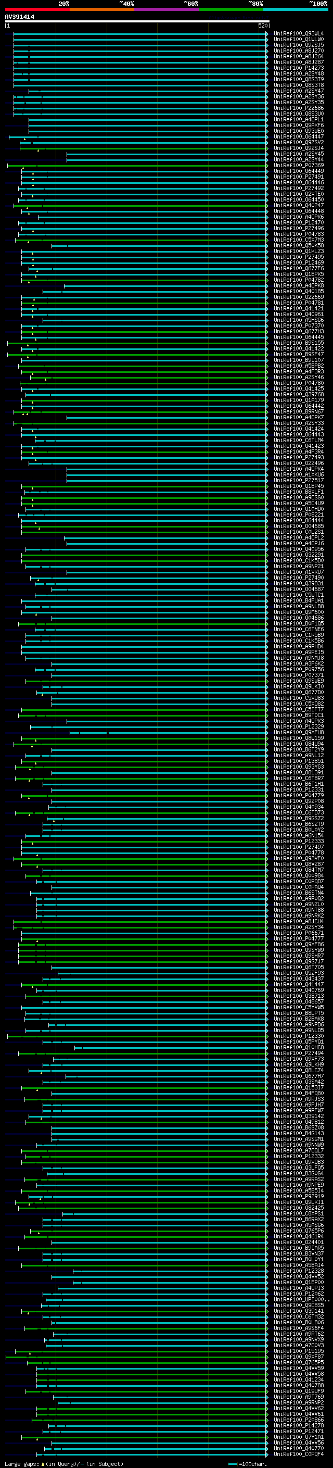333x1468 pixels.
Task: Select label UniRef100_P27493
Action: coord(298,458)
